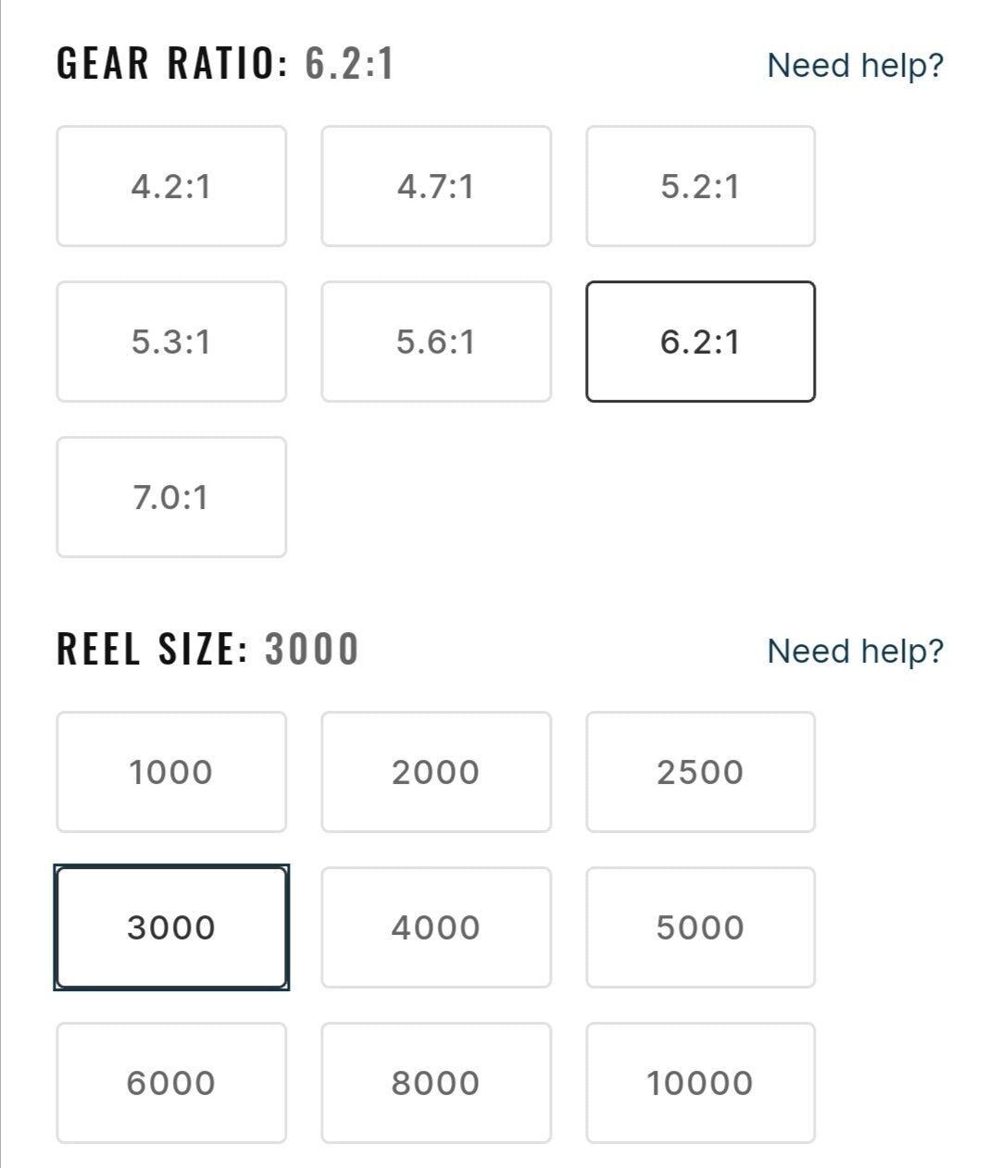Pick reel size 2500
Image resolution: width=1000 pixels, height=1168 pixels.
click(x=700, y=772)
